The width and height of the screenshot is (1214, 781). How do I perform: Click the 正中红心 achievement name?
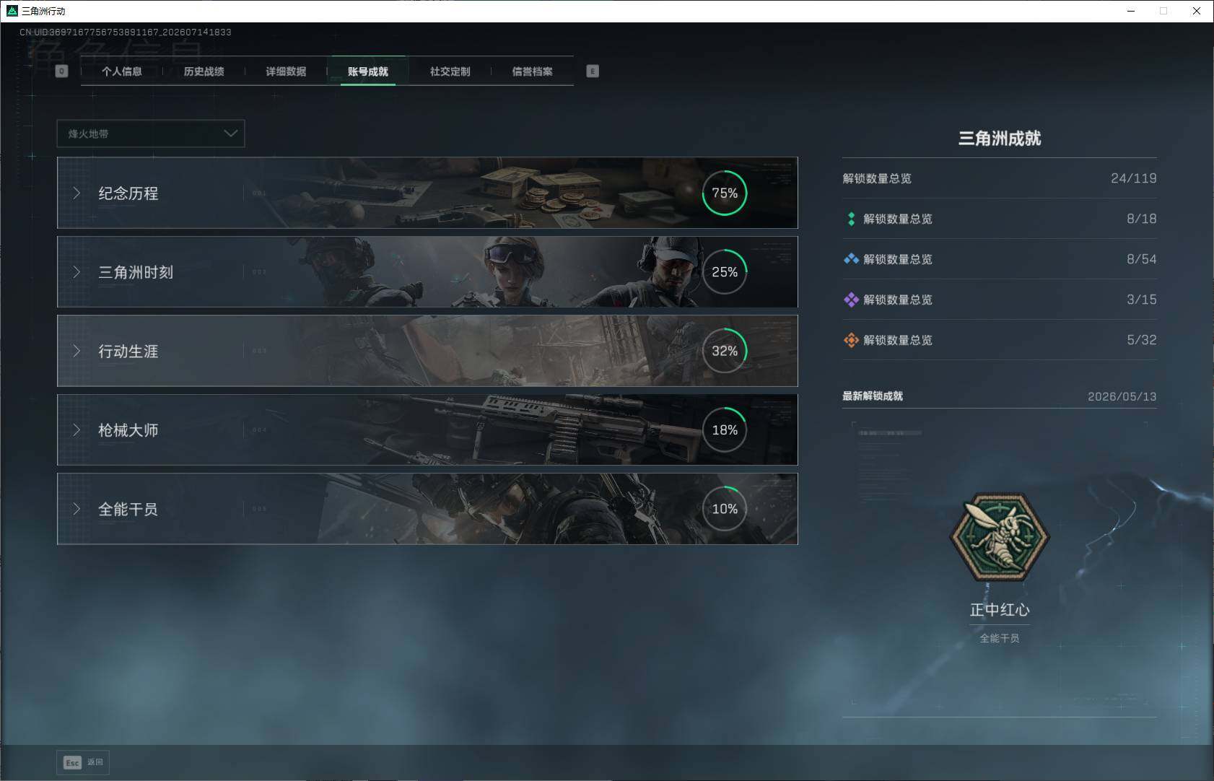[1000, 610]
